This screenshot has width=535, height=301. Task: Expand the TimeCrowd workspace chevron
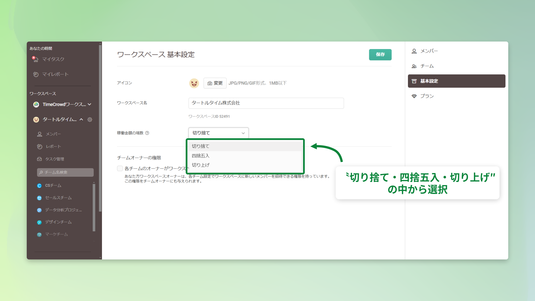pyautogui.click(x=89, y=104)
